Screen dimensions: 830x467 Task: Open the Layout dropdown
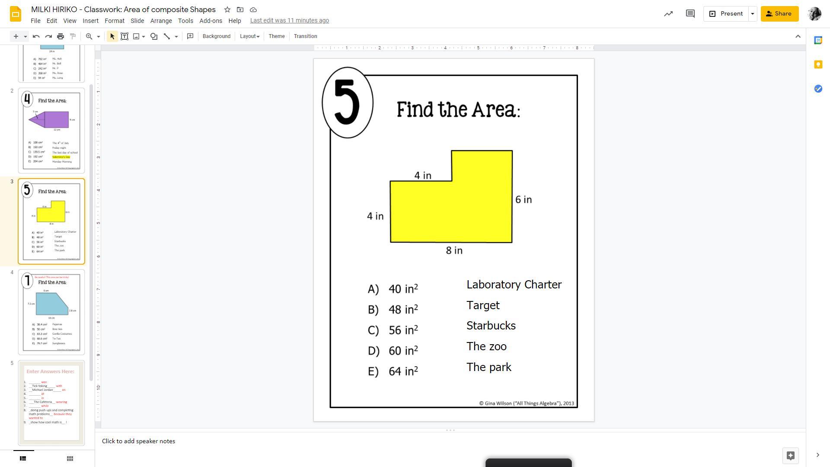tap(249, 36)
